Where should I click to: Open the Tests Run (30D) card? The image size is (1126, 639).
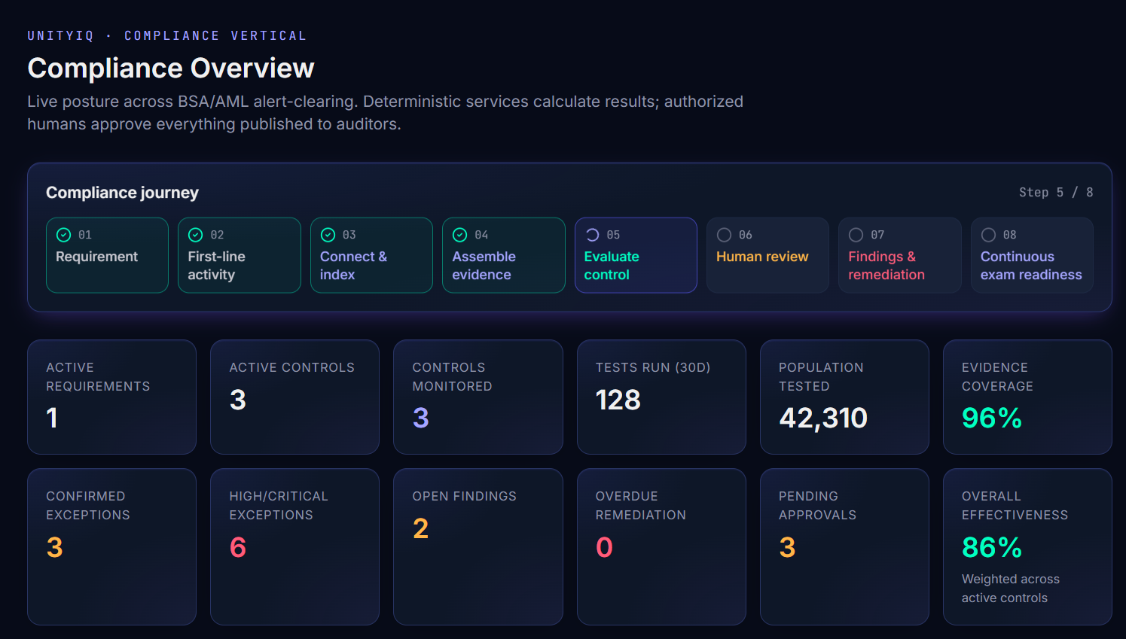point(661,397)
